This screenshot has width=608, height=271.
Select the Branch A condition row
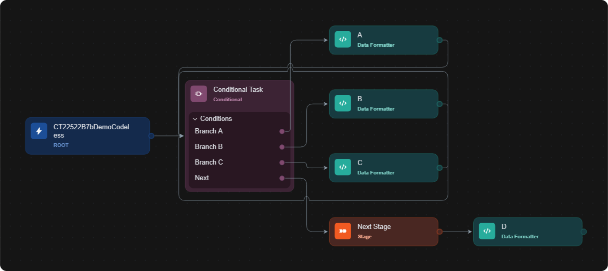[x=239, y=131]
